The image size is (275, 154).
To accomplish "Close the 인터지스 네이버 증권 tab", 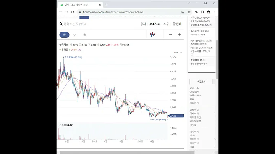I will click(100, 5).
